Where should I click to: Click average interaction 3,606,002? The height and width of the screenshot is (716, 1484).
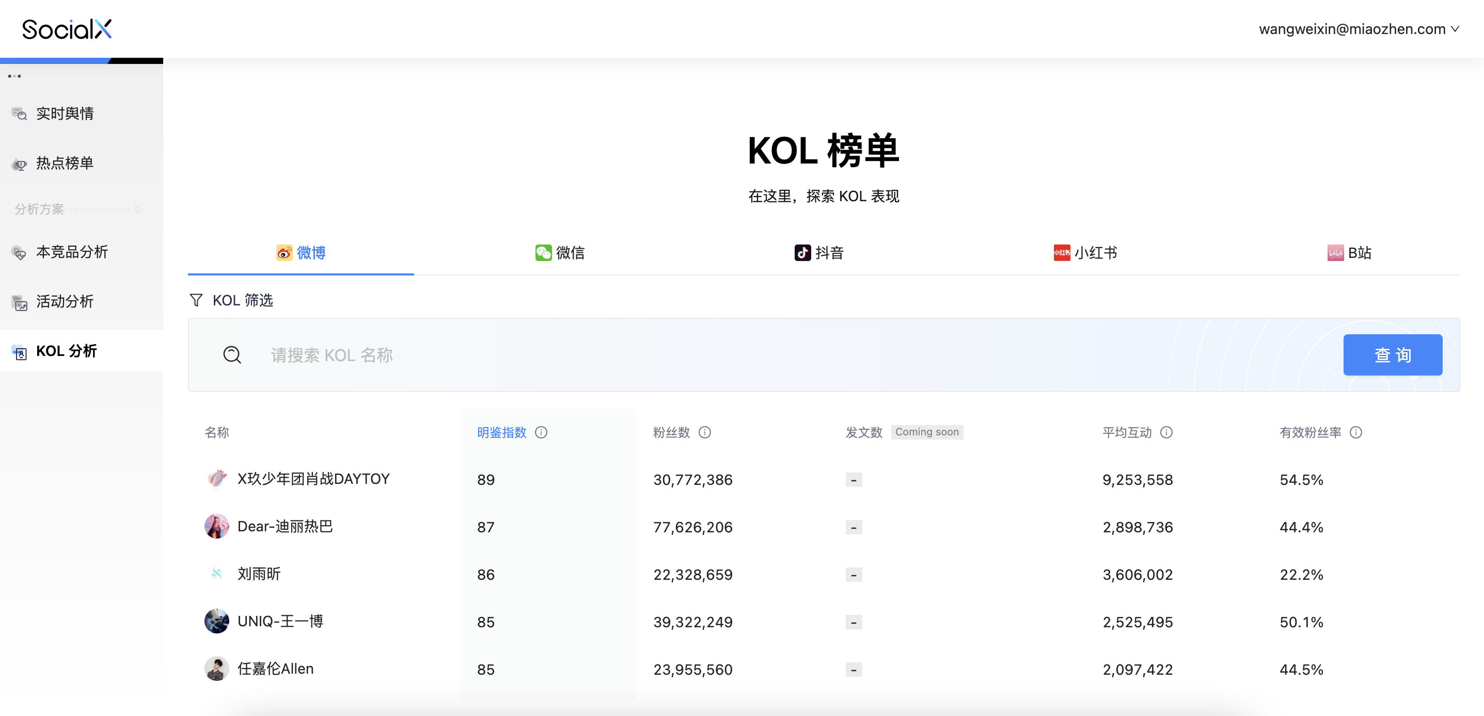tap(1137, 575)
